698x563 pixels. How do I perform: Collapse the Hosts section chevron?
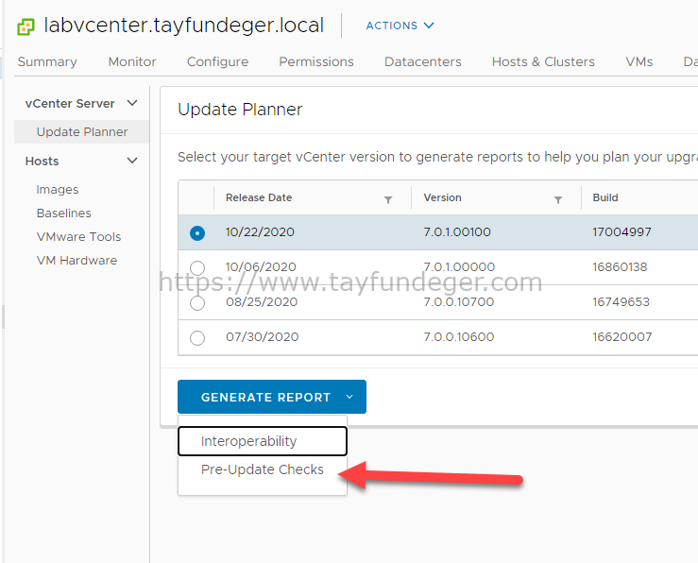coord(132,161)
